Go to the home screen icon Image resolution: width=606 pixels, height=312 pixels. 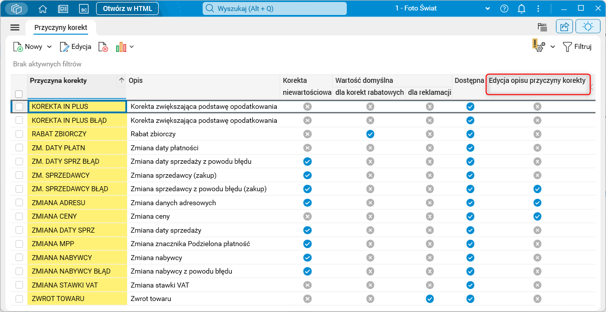(43, 8)
